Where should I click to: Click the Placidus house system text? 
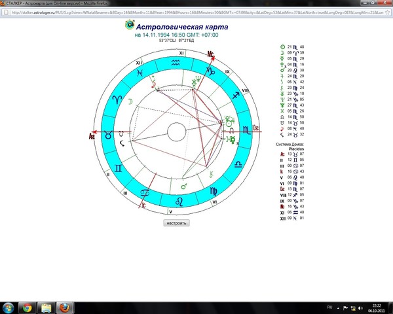click(296, 148)
